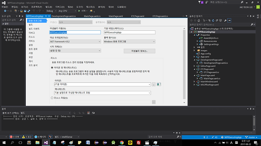
Task: Click the Save file icon in toolbar
Action: click(25, 11)
